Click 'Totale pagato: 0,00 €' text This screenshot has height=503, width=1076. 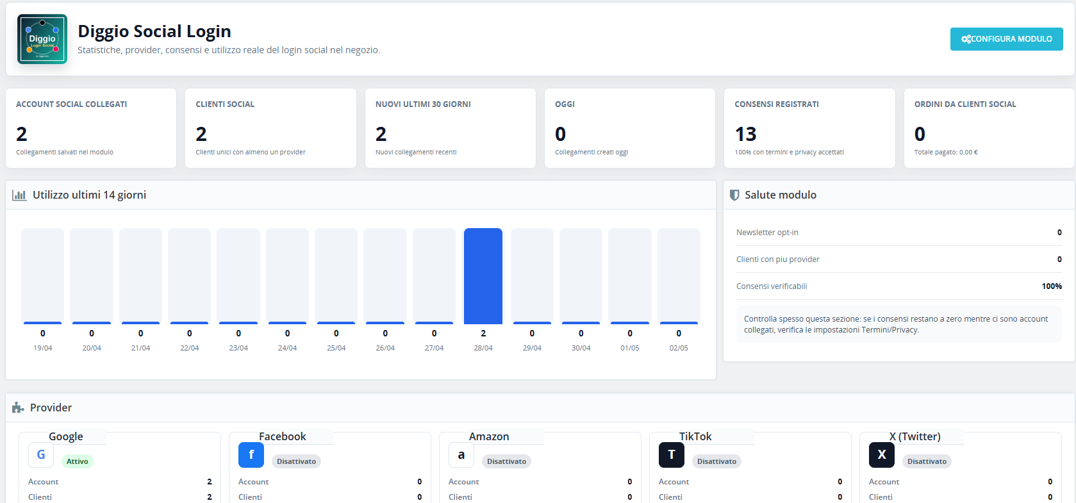[946, 153]
